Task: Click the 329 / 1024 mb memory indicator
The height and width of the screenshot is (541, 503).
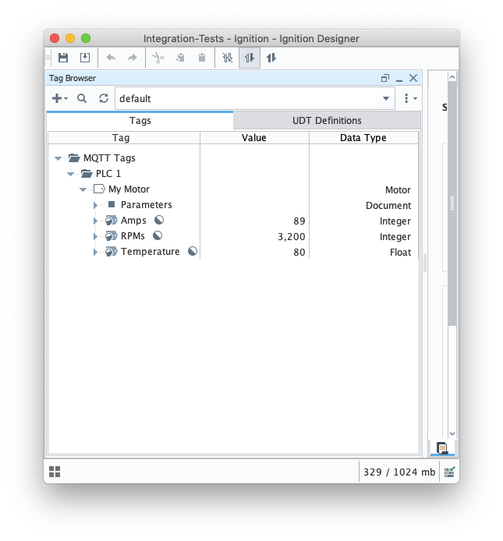Action: [399, 472]
